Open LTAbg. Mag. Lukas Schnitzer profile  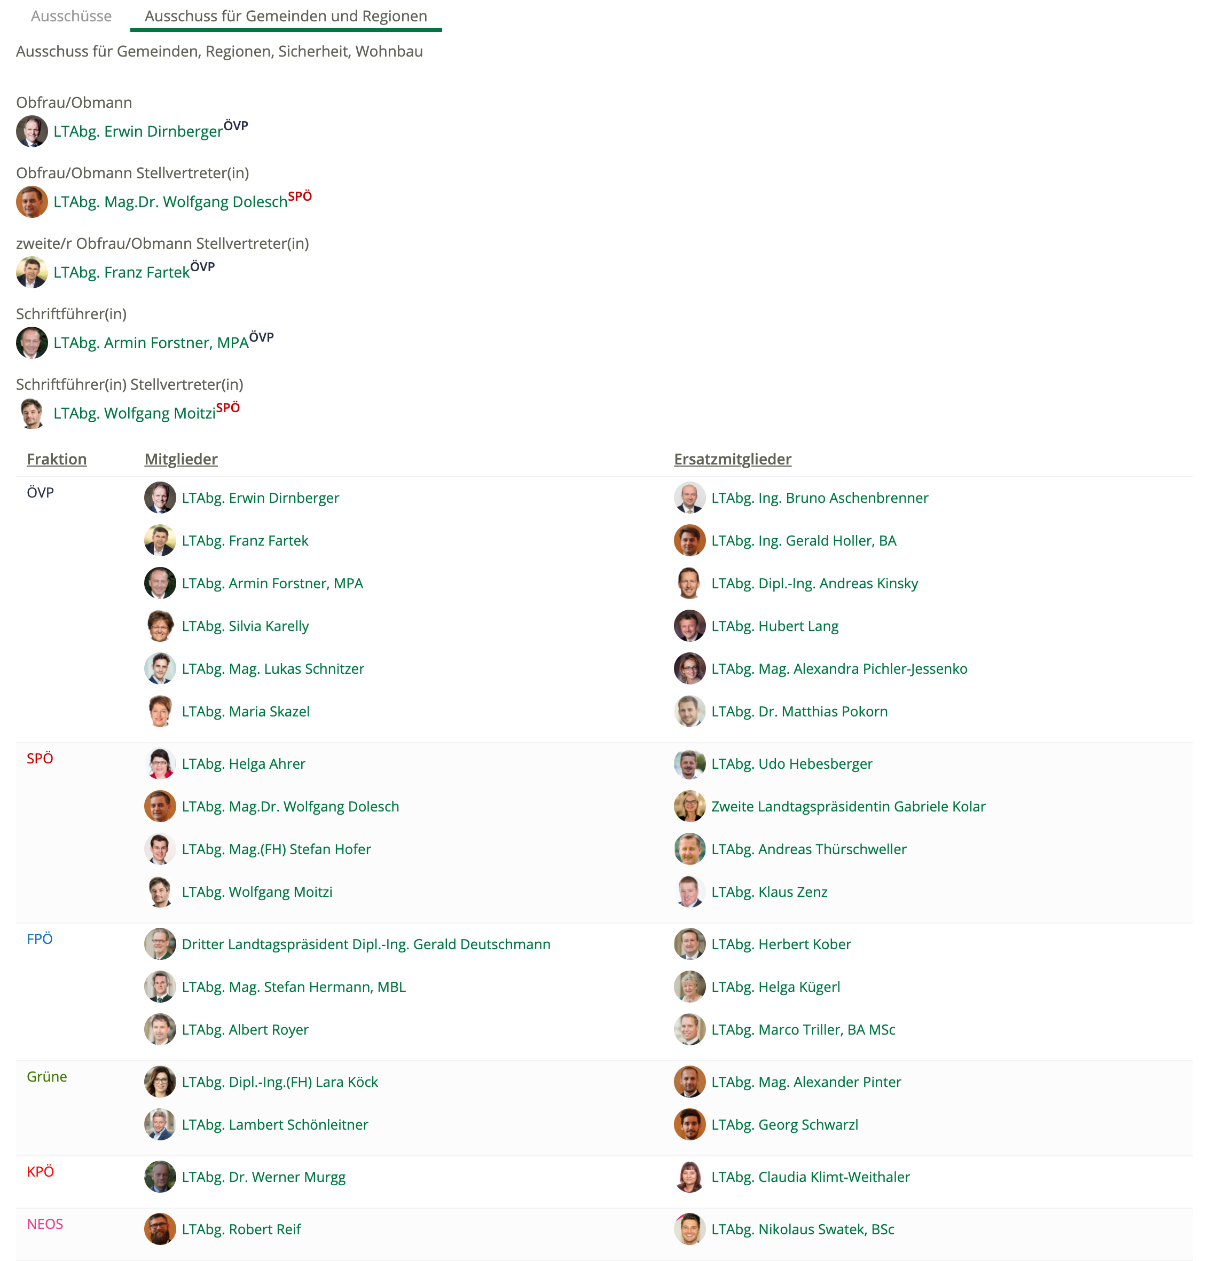(x=273, y=668)
